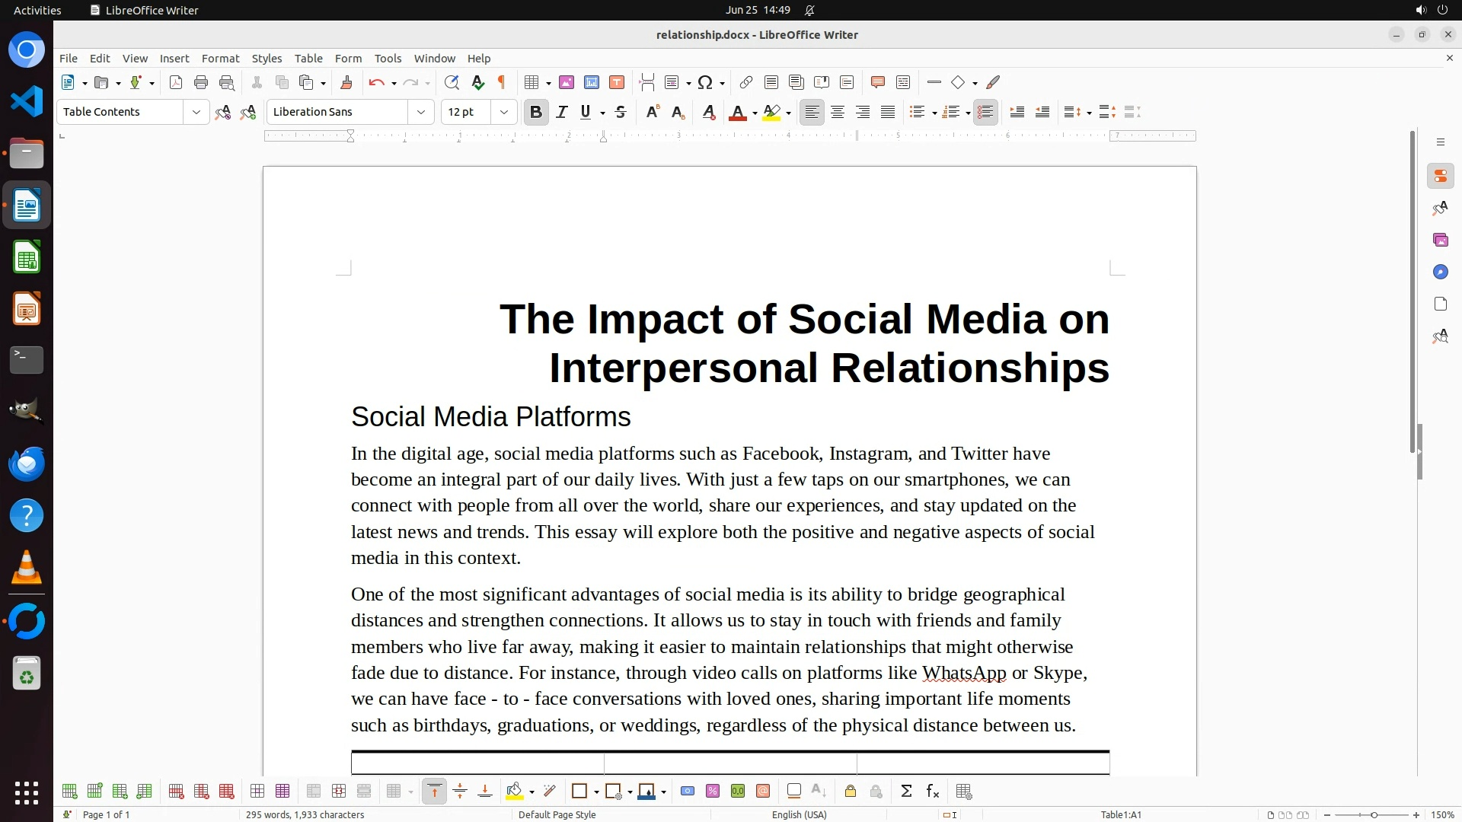Toggle Bold formatting

click(x=535, y=112)
